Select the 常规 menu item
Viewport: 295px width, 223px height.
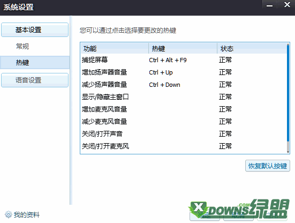point(35,46)
